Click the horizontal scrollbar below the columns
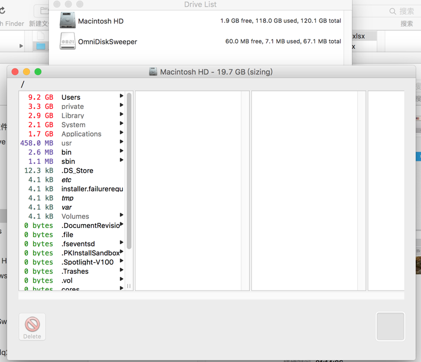This screenshot has height=362, width=421. click(212, 296)
